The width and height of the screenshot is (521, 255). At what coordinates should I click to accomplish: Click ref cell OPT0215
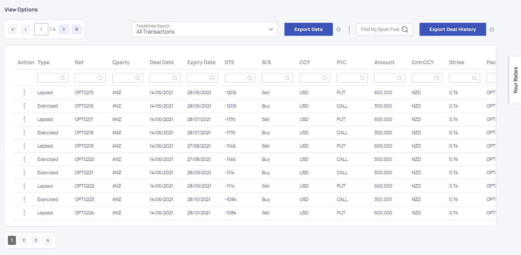[84, 92]
